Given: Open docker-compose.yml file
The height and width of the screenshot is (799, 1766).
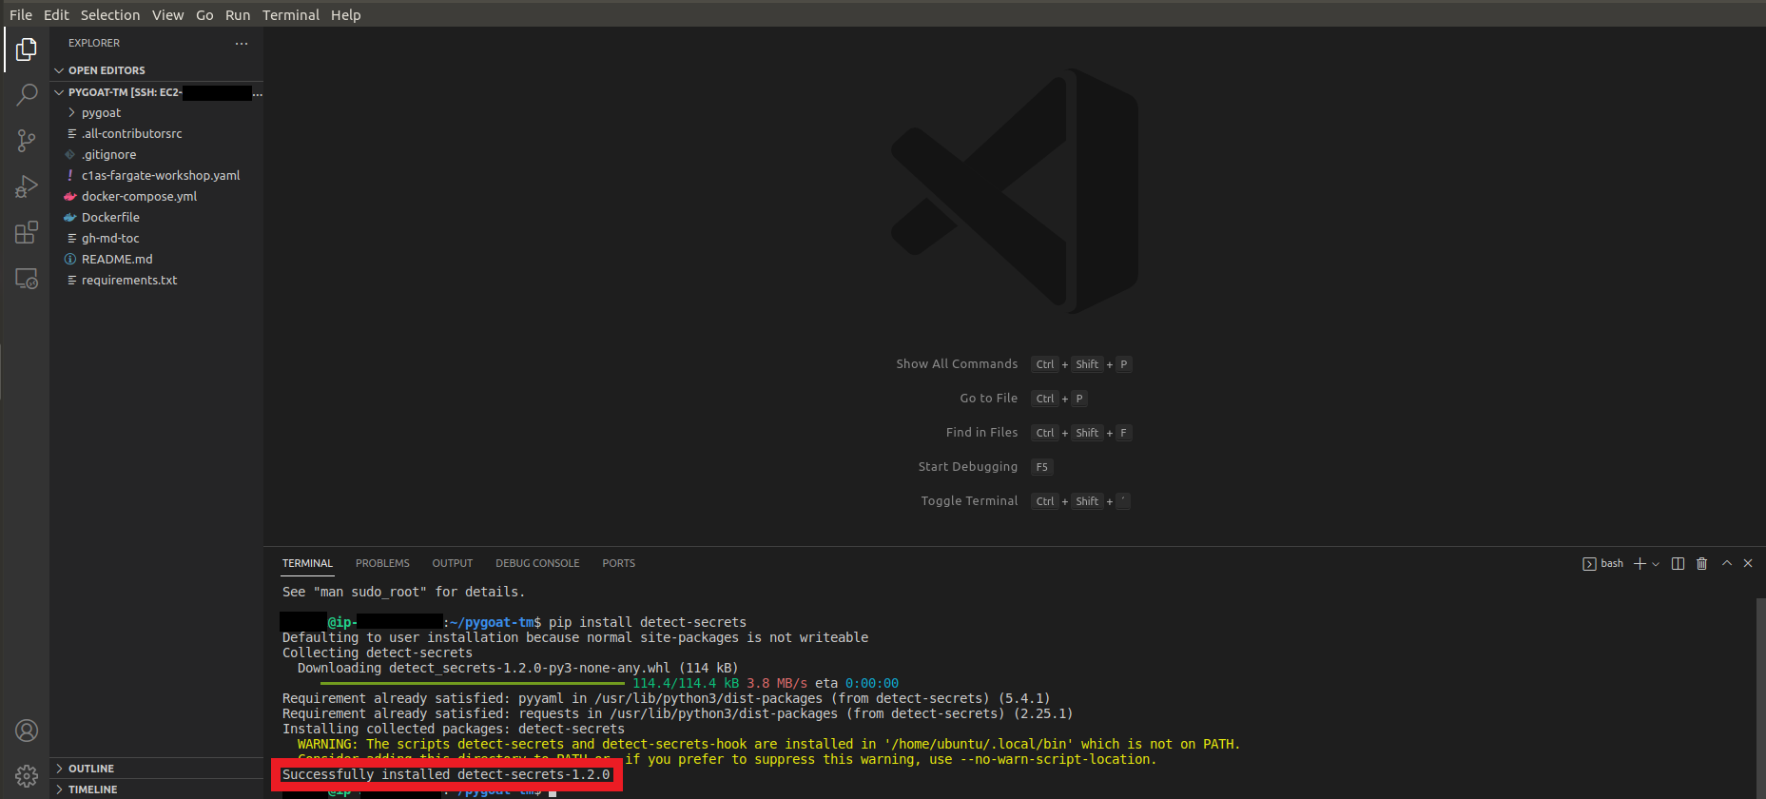Looking at the screenshot, I should (x=156, y=196).
